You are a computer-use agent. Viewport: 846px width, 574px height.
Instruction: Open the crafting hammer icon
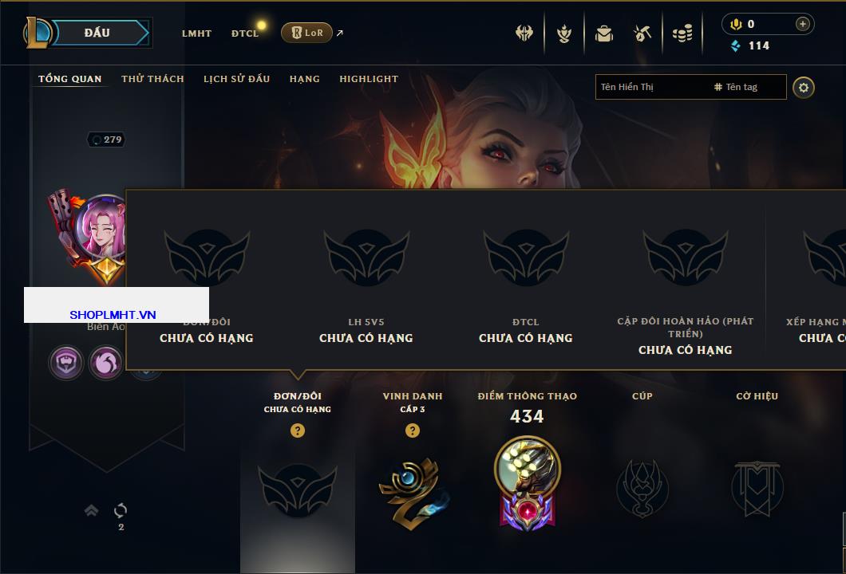[x=642, y=34]
